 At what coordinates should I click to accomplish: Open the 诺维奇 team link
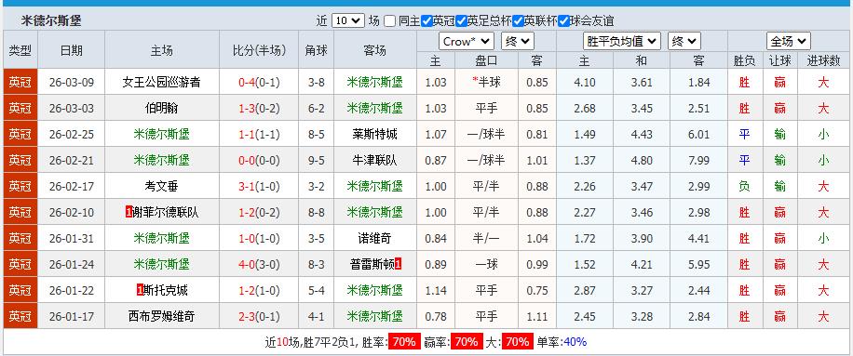tap(375, 238)
